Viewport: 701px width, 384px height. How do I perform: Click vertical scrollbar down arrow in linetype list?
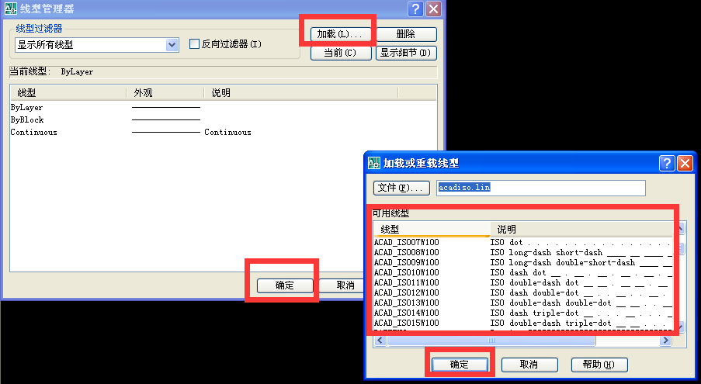681,327
